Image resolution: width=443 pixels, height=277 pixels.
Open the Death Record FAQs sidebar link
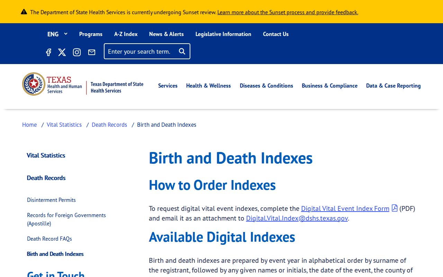(x=49, y=239)
